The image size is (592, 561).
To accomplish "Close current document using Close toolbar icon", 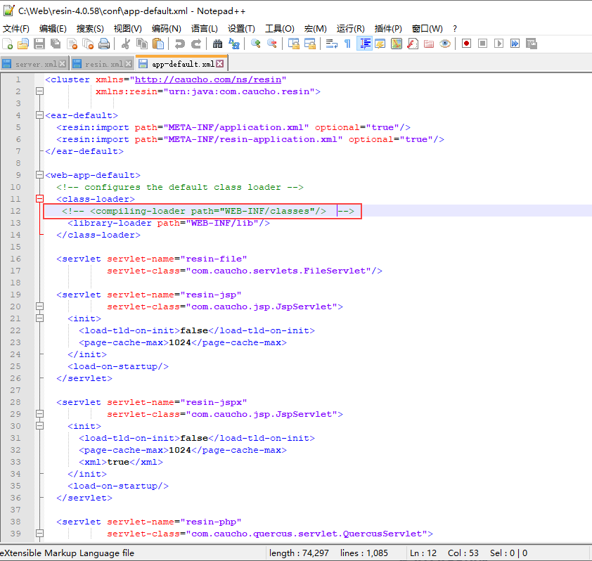I will point(72,44).
